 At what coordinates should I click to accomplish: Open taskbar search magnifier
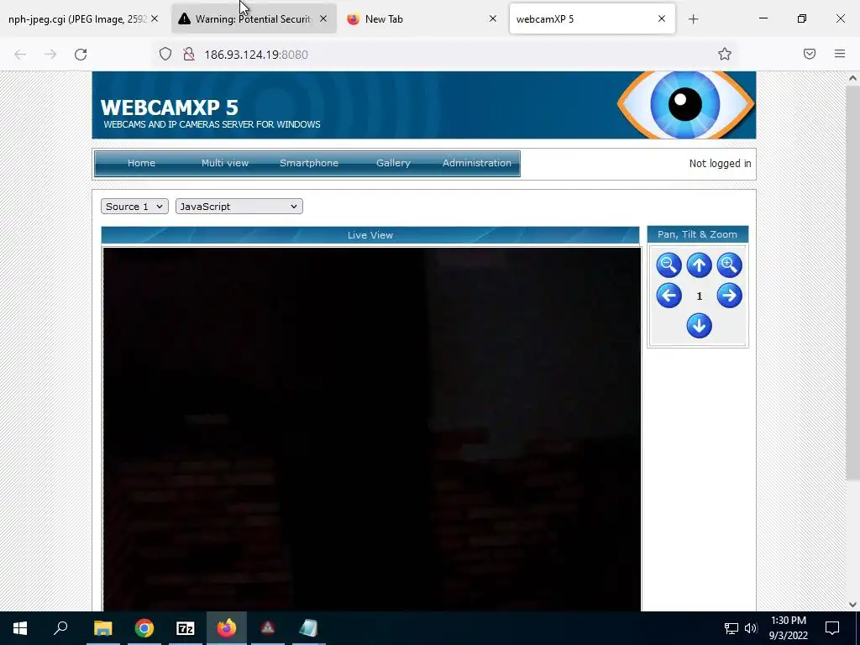(60, 627)
